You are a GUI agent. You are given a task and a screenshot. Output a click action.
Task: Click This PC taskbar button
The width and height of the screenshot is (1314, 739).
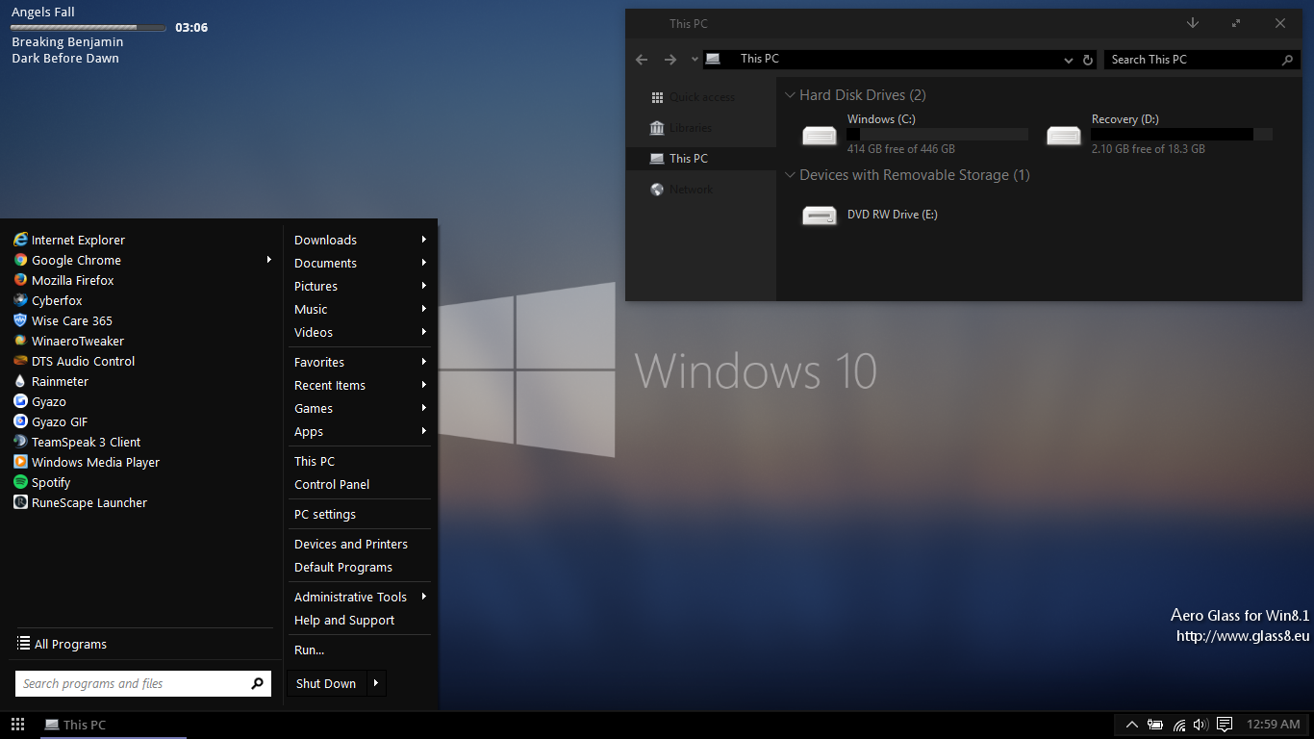point(114,725)
